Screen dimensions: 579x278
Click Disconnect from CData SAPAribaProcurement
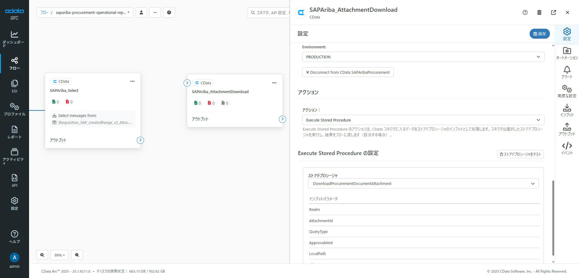pyautogui.click(x=348, y=72)
